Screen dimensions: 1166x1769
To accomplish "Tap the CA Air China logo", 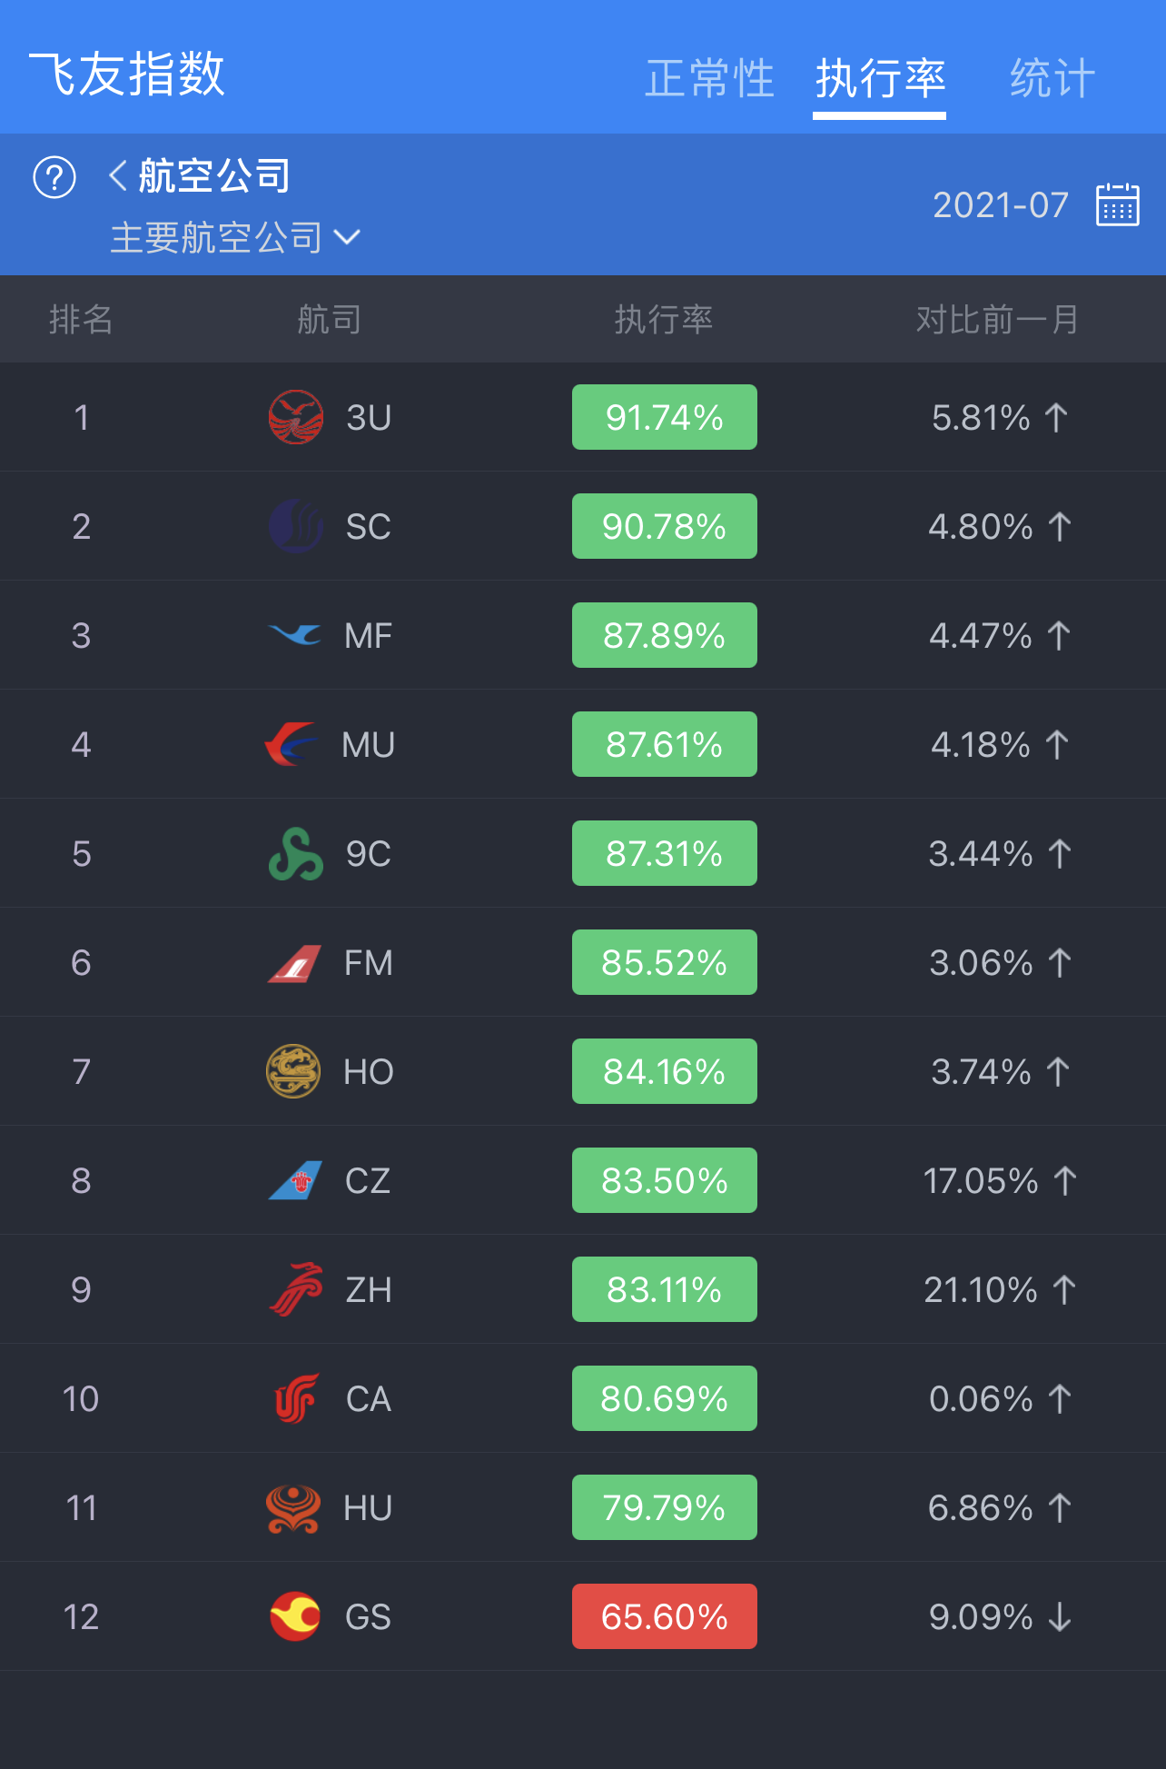I will click(296, 1398).
